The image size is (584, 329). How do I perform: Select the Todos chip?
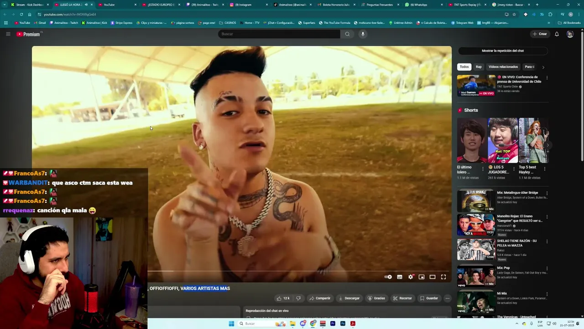pos(464,67)
